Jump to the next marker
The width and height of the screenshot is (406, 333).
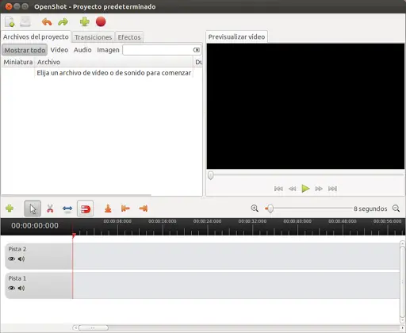point(143,209)
